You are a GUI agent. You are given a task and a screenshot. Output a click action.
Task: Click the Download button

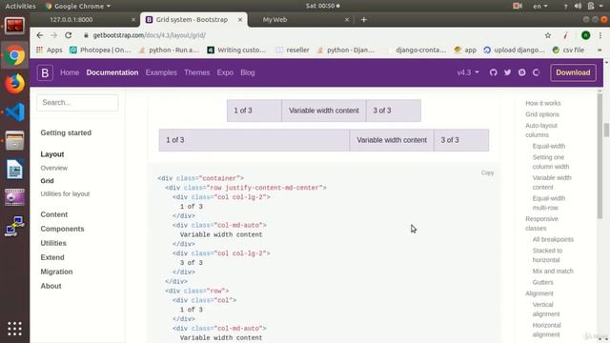pyautogui.click(x=573, y=72)
